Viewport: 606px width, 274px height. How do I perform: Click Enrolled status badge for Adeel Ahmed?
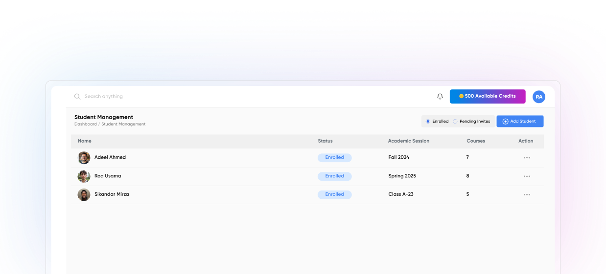coord(335,158)
